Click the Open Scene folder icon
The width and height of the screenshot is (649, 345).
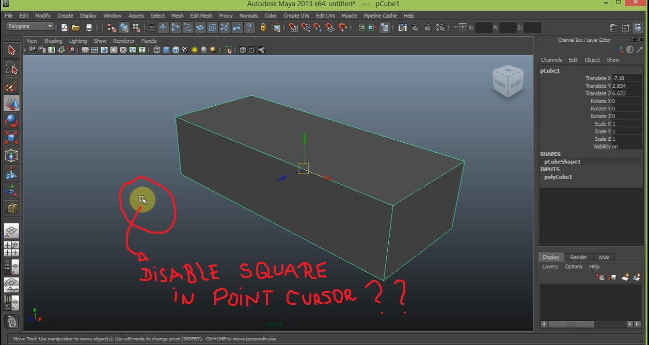coord(76,27)
